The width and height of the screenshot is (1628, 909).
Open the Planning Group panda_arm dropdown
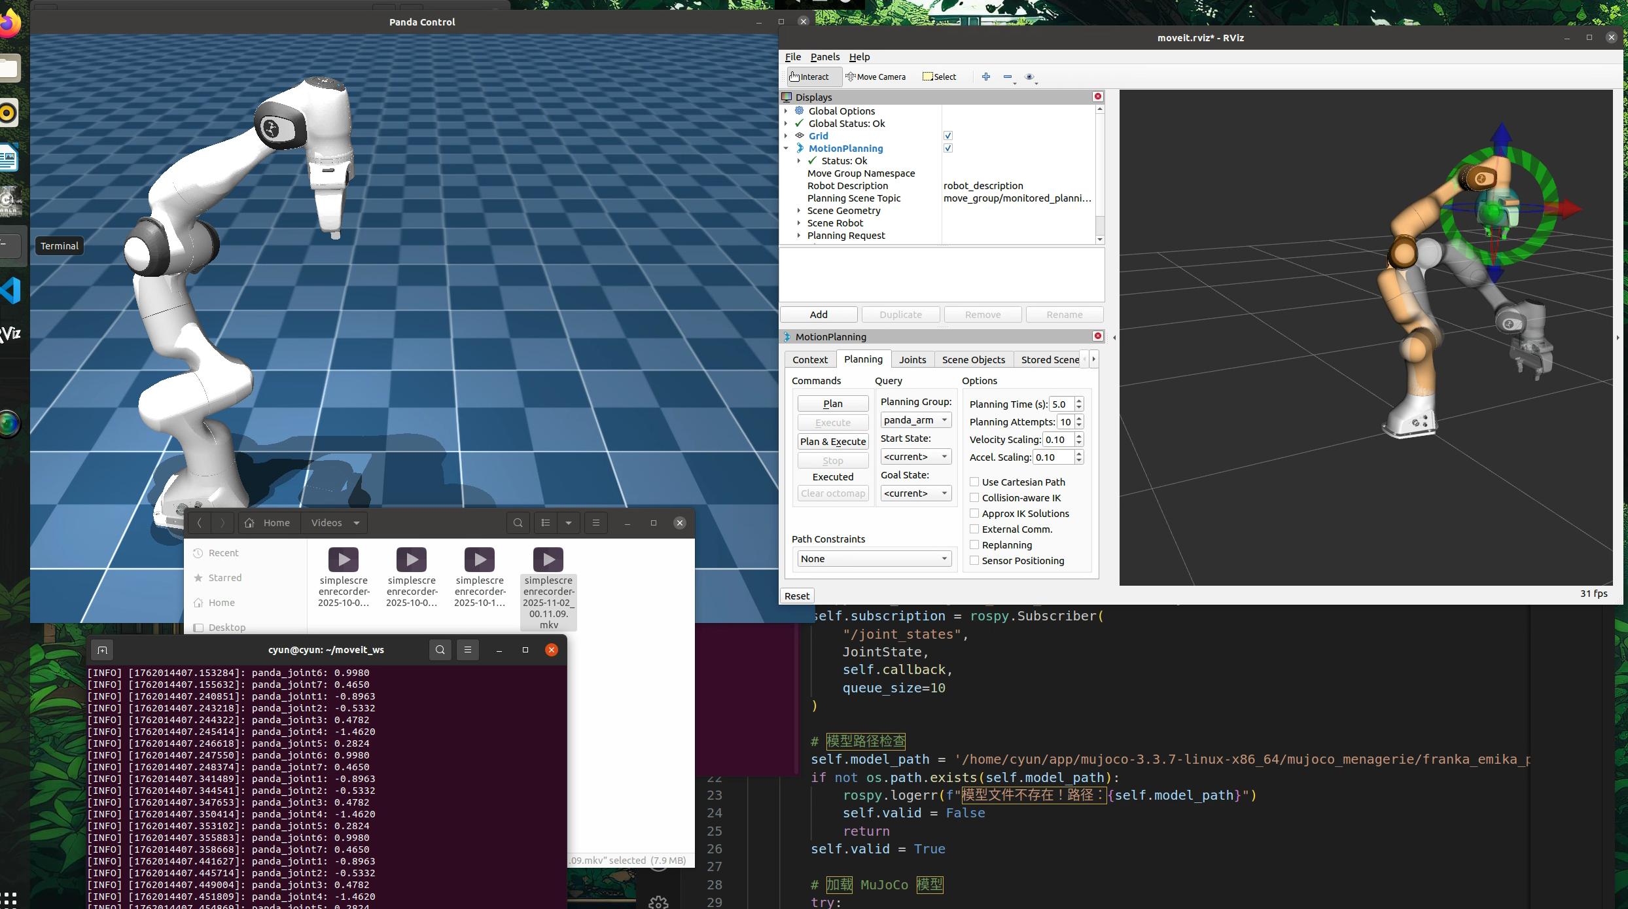tap(915, 420)
